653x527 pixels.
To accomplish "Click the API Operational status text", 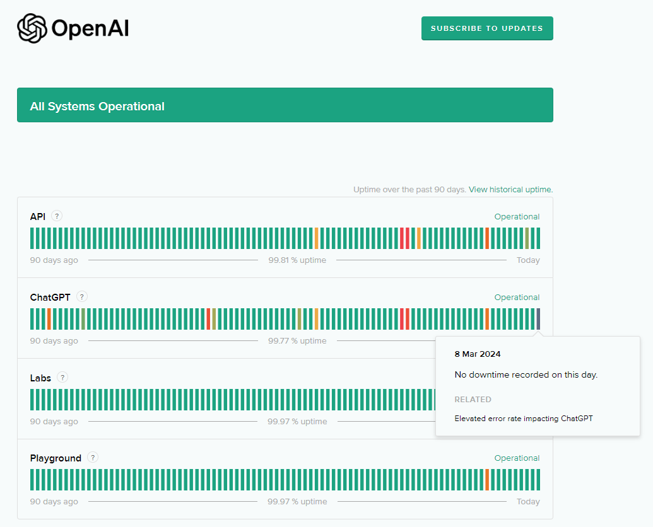I will point(517,217).
